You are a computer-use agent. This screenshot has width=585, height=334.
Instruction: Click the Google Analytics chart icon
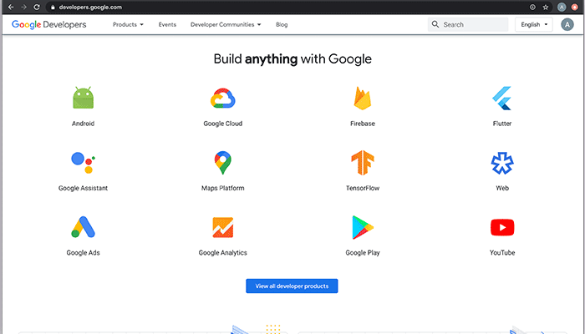coord(223,227)
